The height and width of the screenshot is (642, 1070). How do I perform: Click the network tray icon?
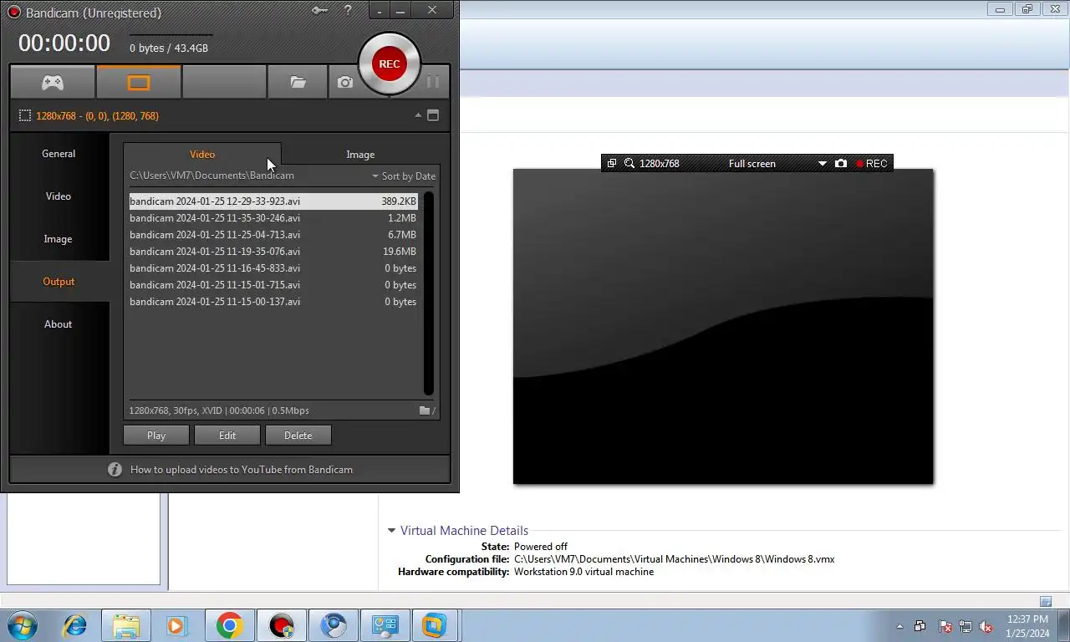[x=966, y=626]
